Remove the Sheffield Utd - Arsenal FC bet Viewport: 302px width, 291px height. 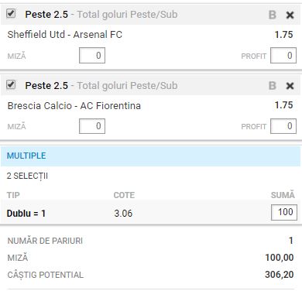tap(290, 15)
